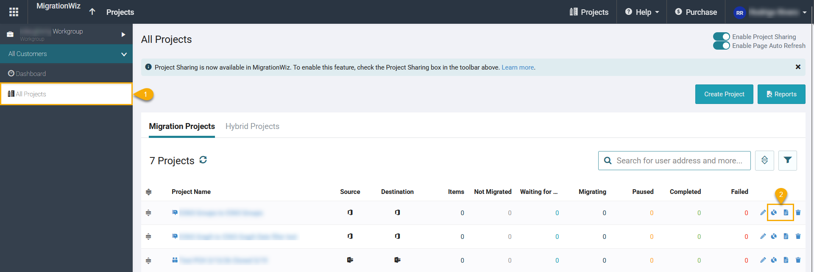This screenshot has width=814, height=272.
Task: Click the Source column header
Action: 350,192
